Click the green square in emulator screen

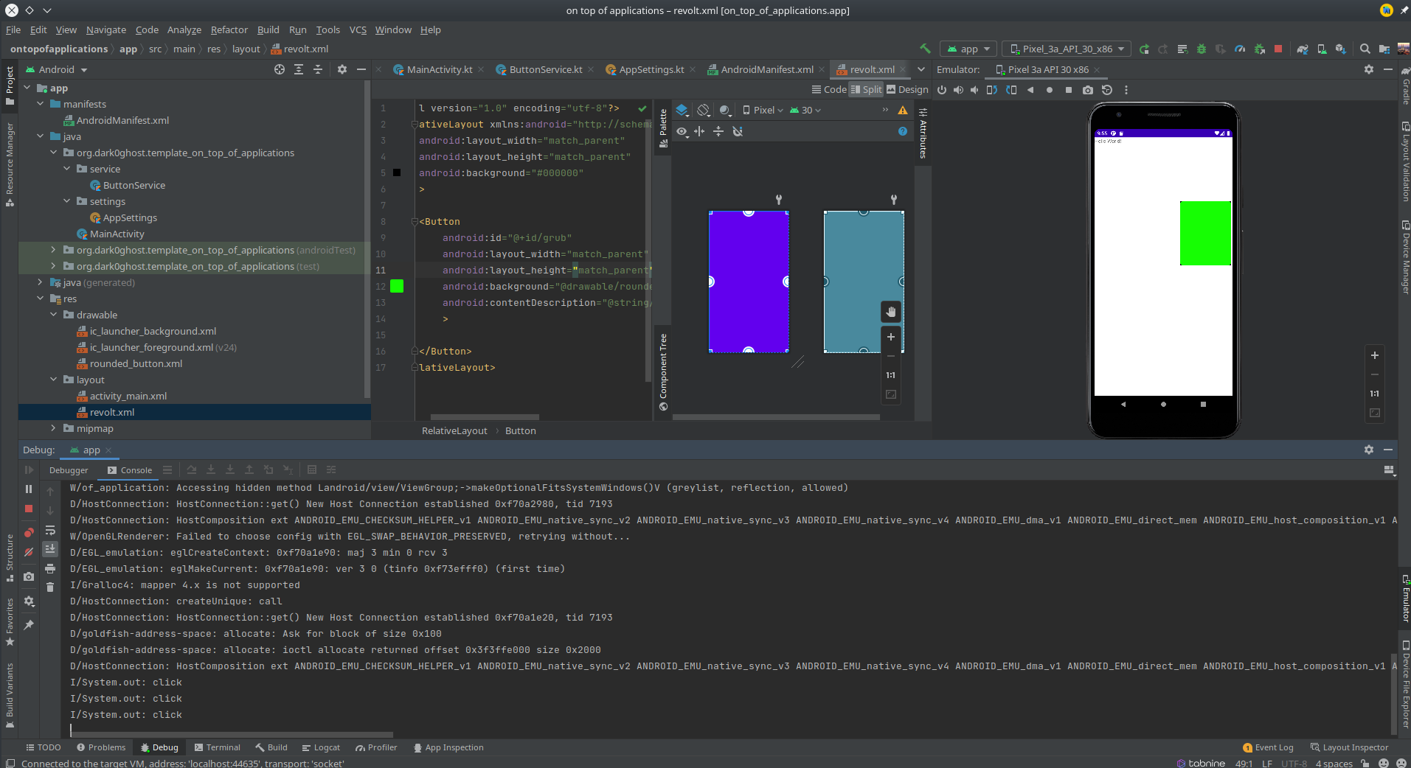pyautogui.click(x=1205, y=233)
